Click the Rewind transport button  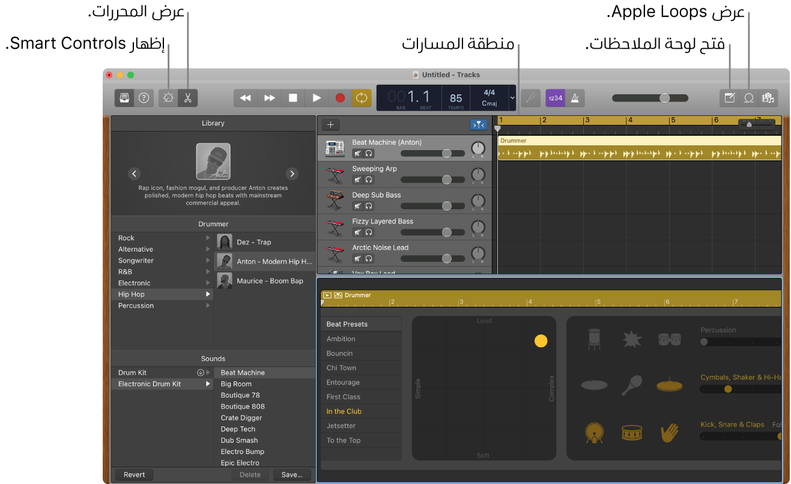(x=245, y=98)
